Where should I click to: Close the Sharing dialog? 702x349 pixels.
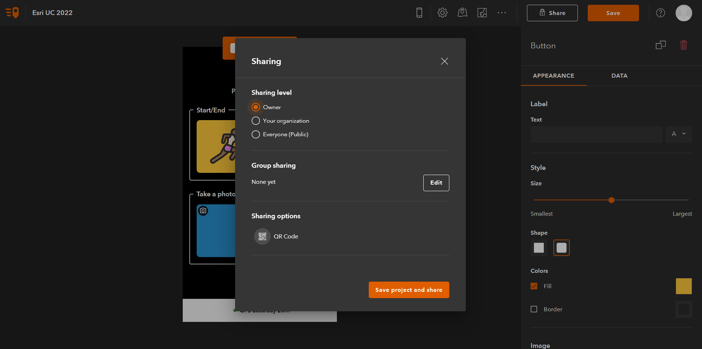pos(445,61)
